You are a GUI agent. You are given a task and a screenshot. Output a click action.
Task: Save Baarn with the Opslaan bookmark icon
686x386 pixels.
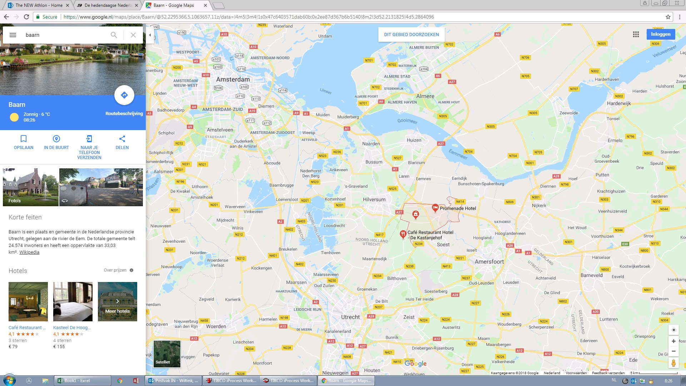pyautogui.click(x=24, y=142)
